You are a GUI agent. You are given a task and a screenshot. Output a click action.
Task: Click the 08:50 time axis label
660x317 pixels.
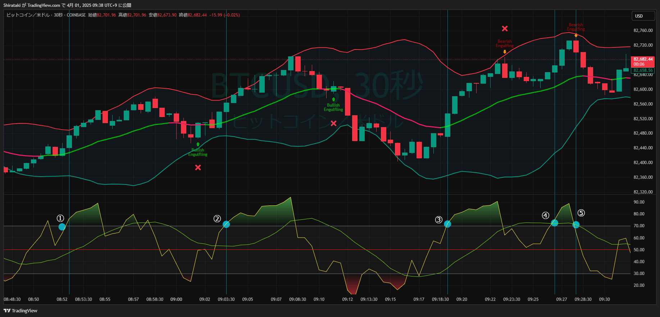click(x=33, y=299)
